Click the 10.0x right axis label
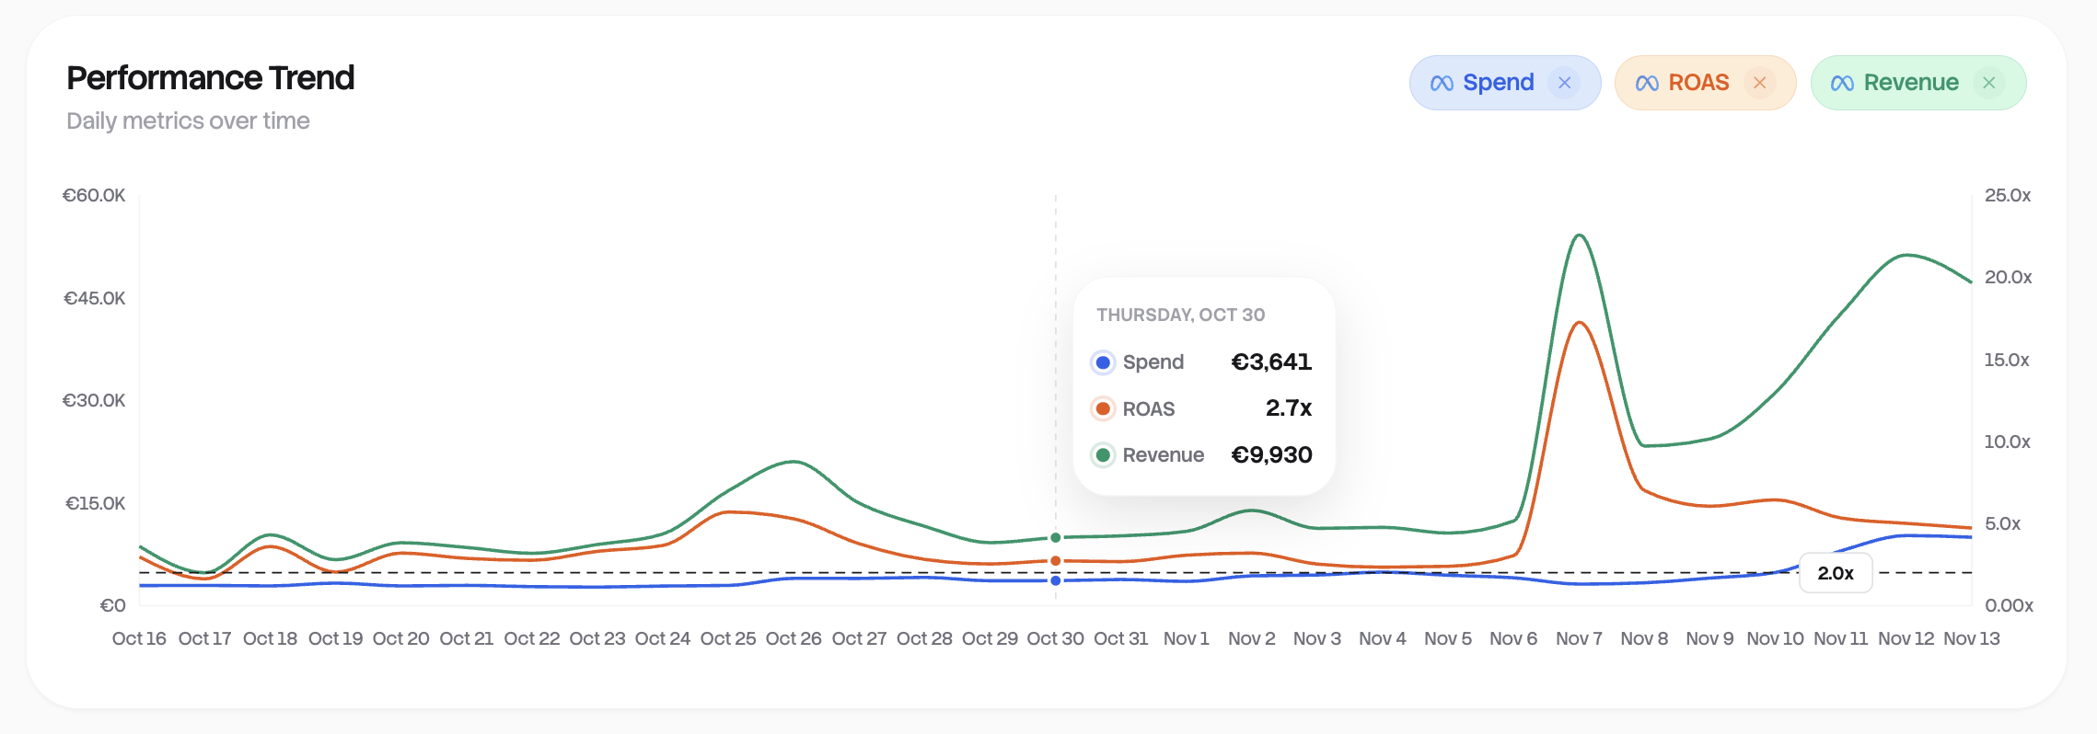 point(2008,442)
